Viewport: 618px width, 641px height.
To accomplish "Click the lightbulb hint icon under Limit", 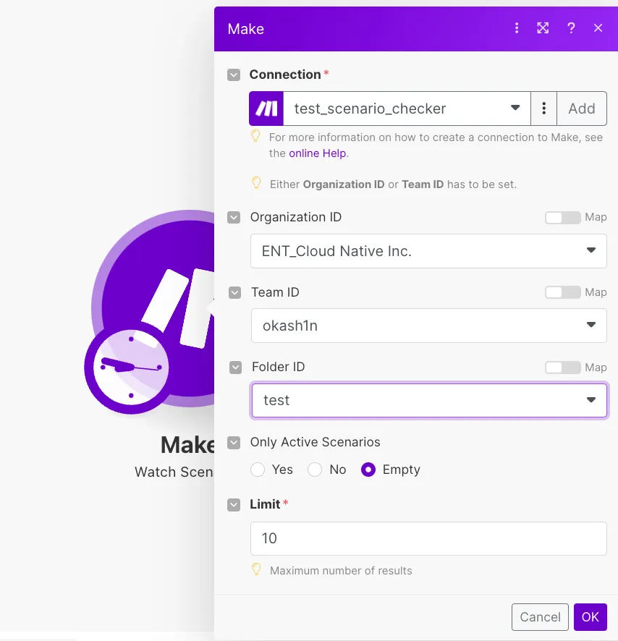I will 256,569.
